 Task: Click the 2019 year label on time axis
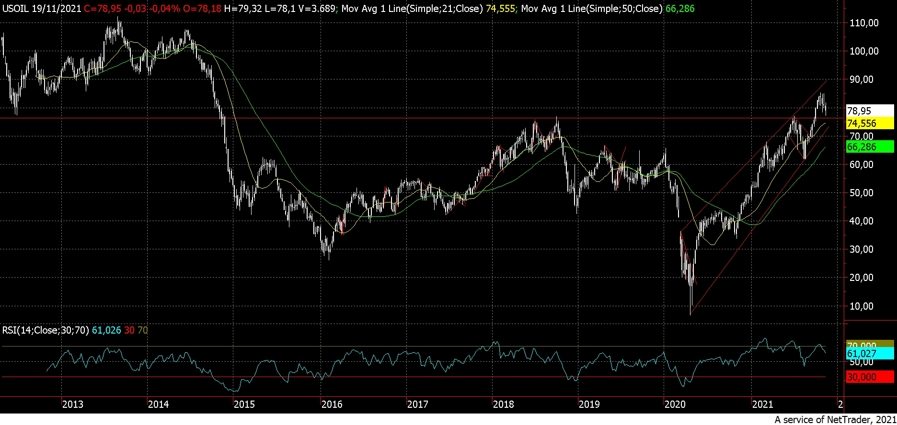coord(589,404)
